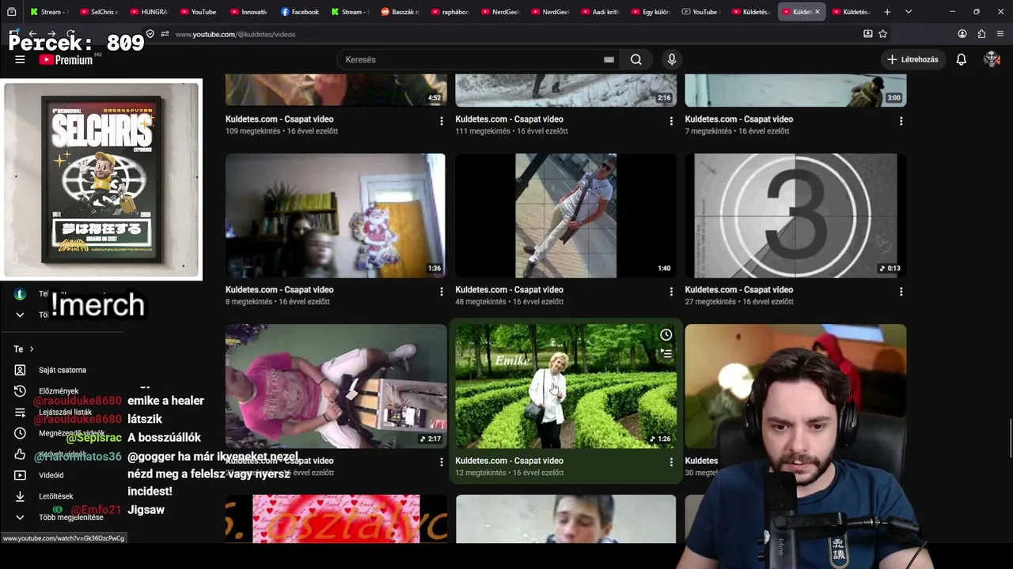The image size is (1013, 569).
Task: Switch to the Facebook tab
Action: tap(299, 12)
